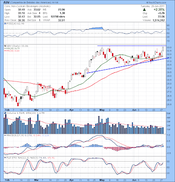
Task: Click the sector line Cons. Non-Cyclical / Beverages
Action: (28, 6)
